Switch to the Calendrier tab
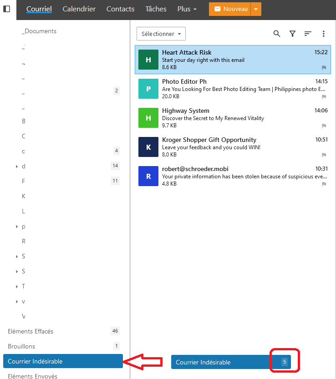This screenshot has width=336, height=379. click(x=79, y=9)
